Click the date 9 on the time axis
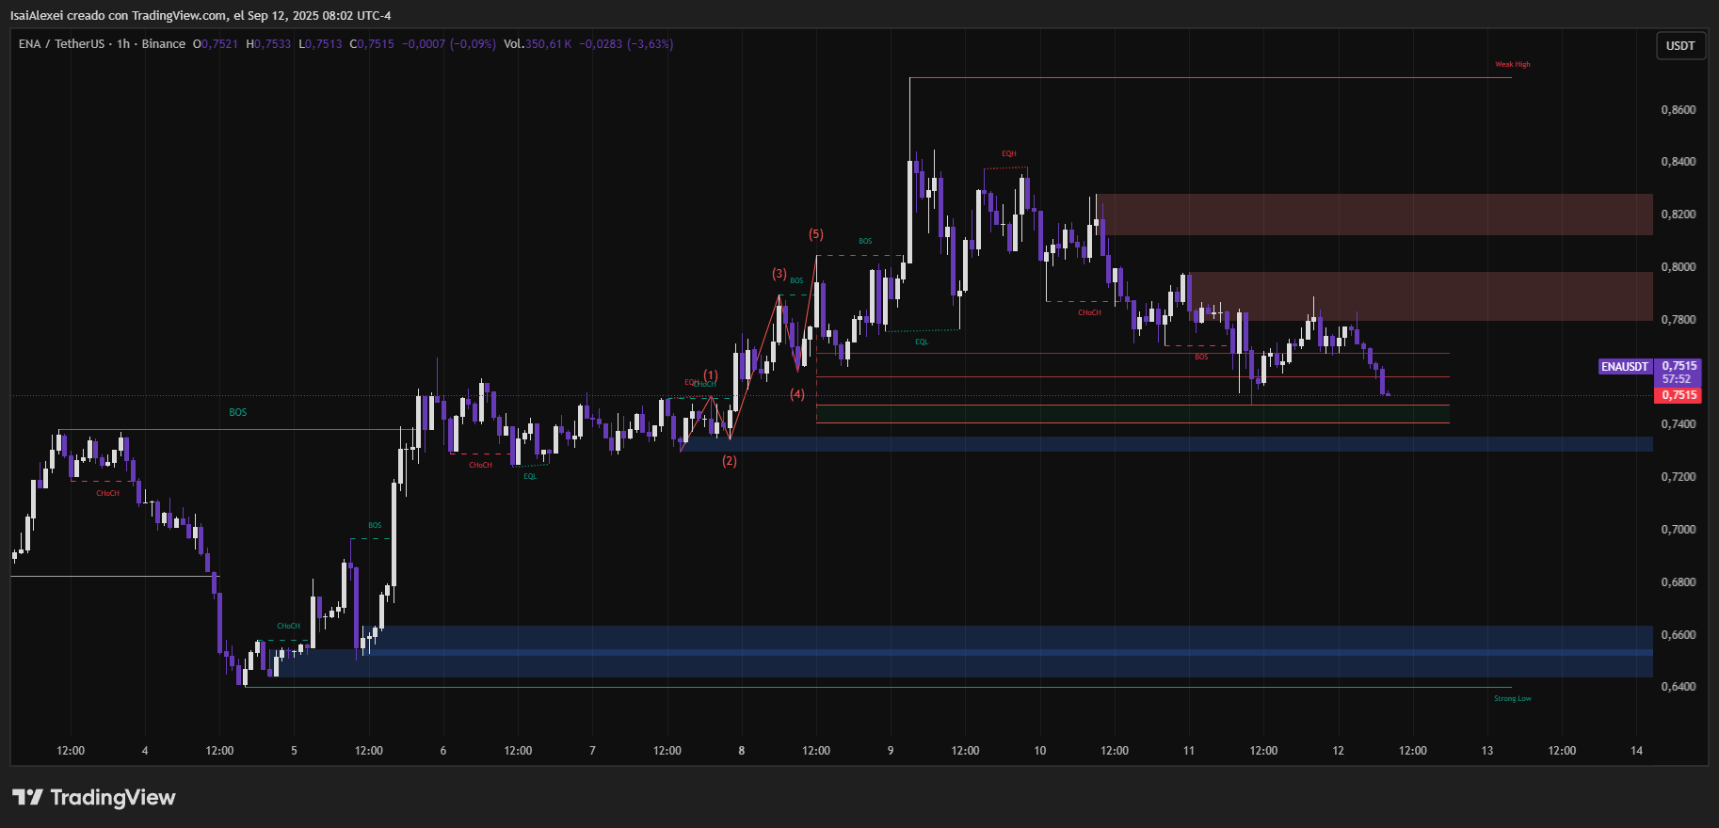The height and width of the screenshot is (828, 1719). coord(891,751)
